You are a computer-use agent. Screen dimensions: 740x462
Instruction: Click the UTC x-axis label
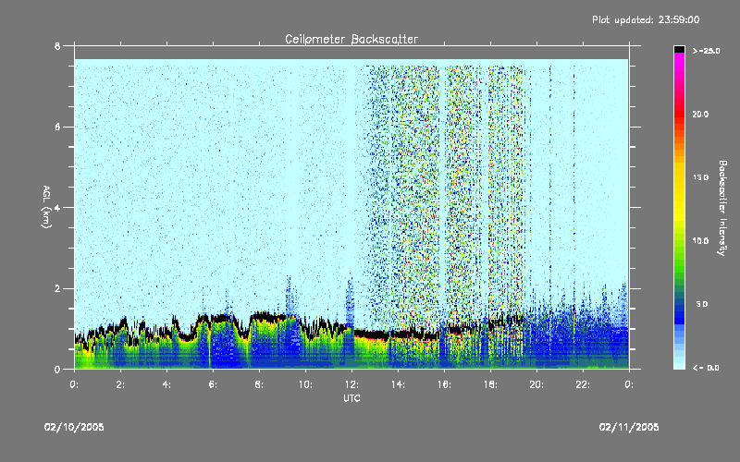point(351,398)
